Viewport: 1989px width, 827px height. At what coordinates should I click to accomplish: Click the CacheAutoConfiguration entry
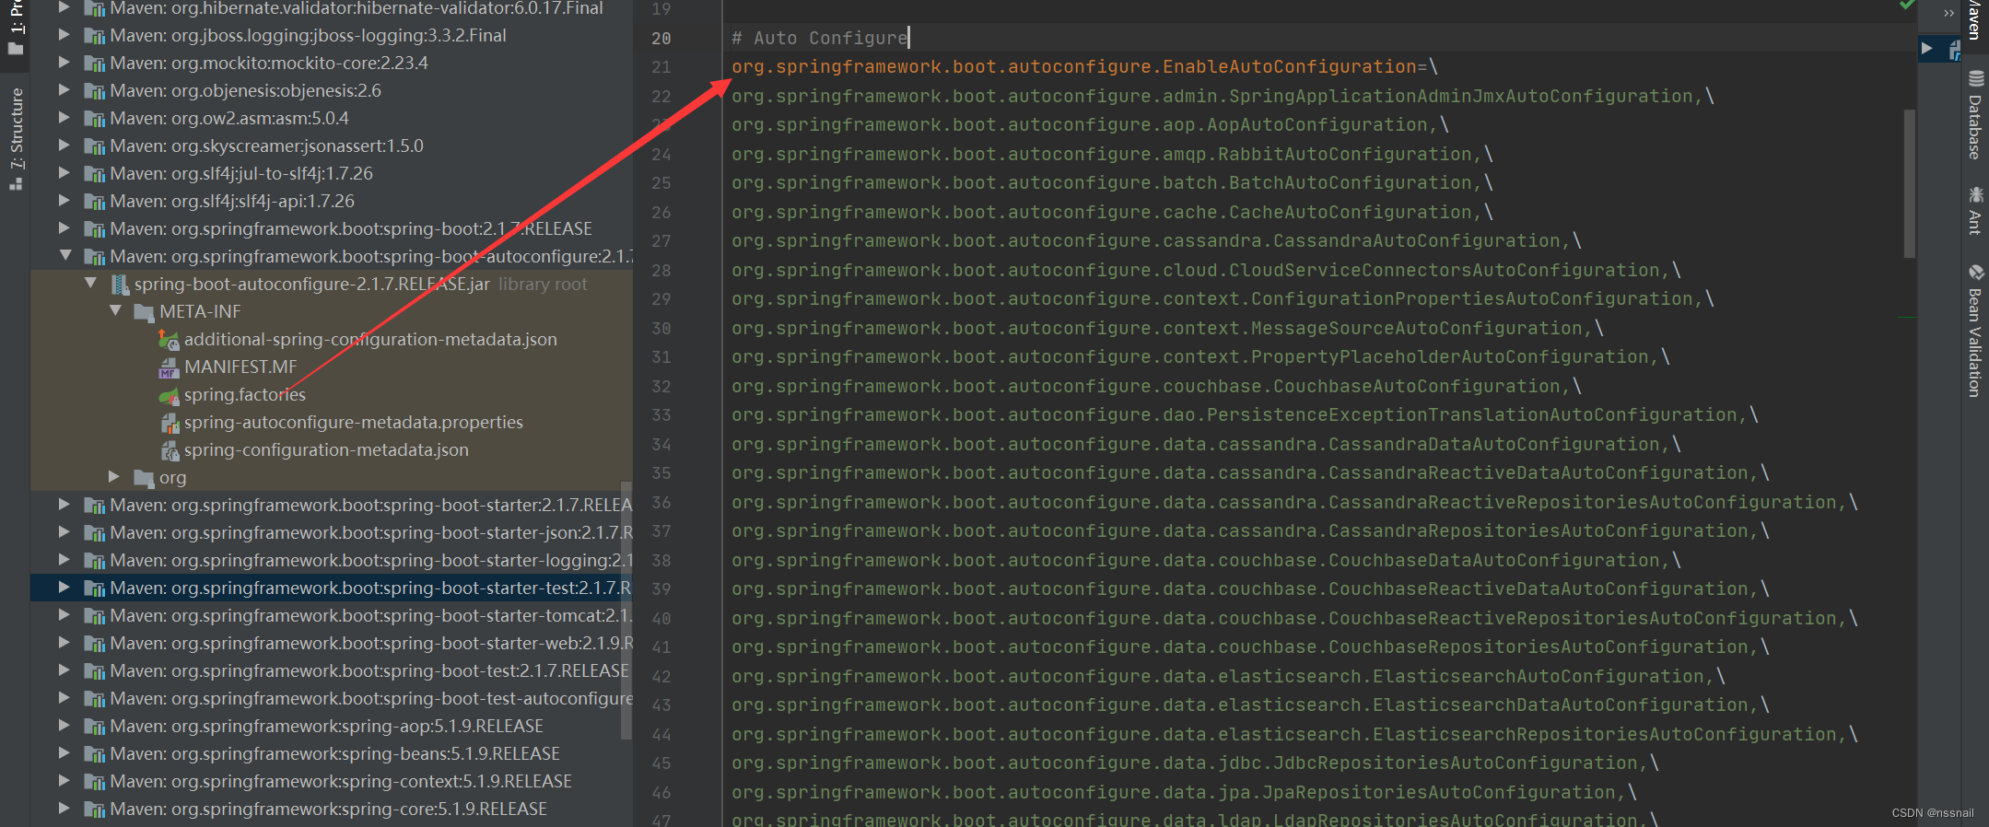coord(1106,212)
